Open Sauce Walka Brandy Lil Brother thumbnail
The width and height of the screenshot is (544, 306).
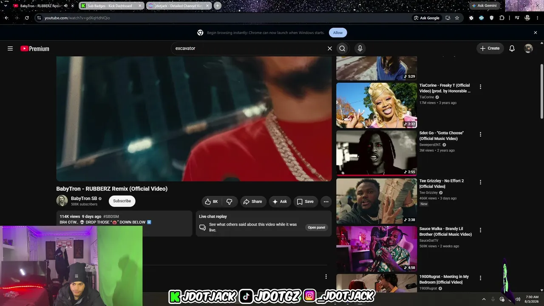pos(377,249)
